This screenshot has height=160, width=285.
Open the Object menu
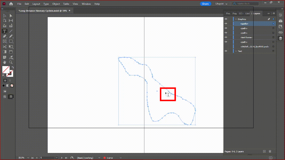[x=56, y=4]
